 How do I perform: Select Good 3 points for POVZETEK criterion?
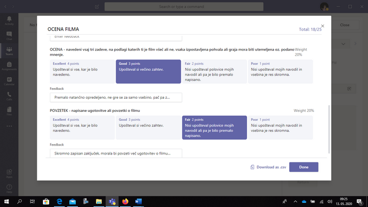click(148, 128)
